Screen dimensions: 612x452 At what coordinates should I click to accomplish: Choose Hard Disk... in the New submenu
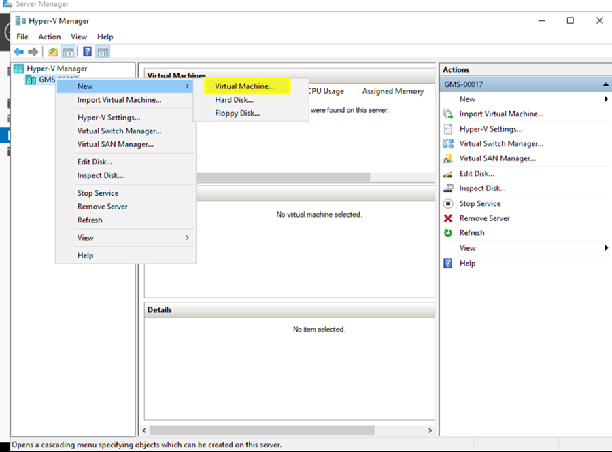[234, 100]
